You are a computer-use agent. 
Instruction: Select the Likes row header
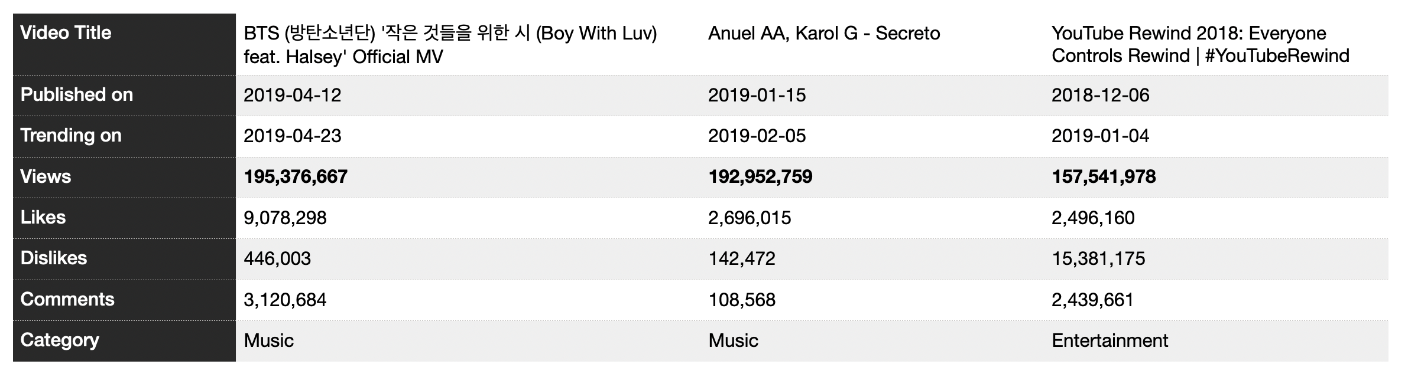pyautogui.click(x=124, y=218)
